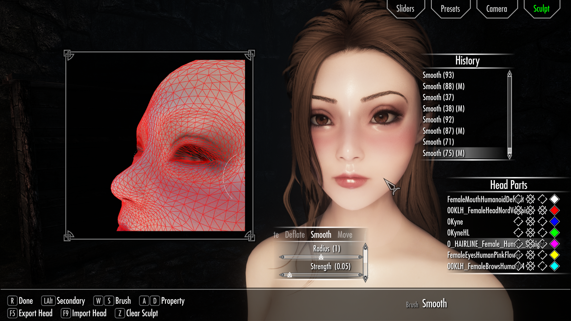Image resolution: width=571 pixels, height=321 pixels.
Task: Click white swatch for FemaleMouthHumanoidDefault
Action: tap(554, 199)
